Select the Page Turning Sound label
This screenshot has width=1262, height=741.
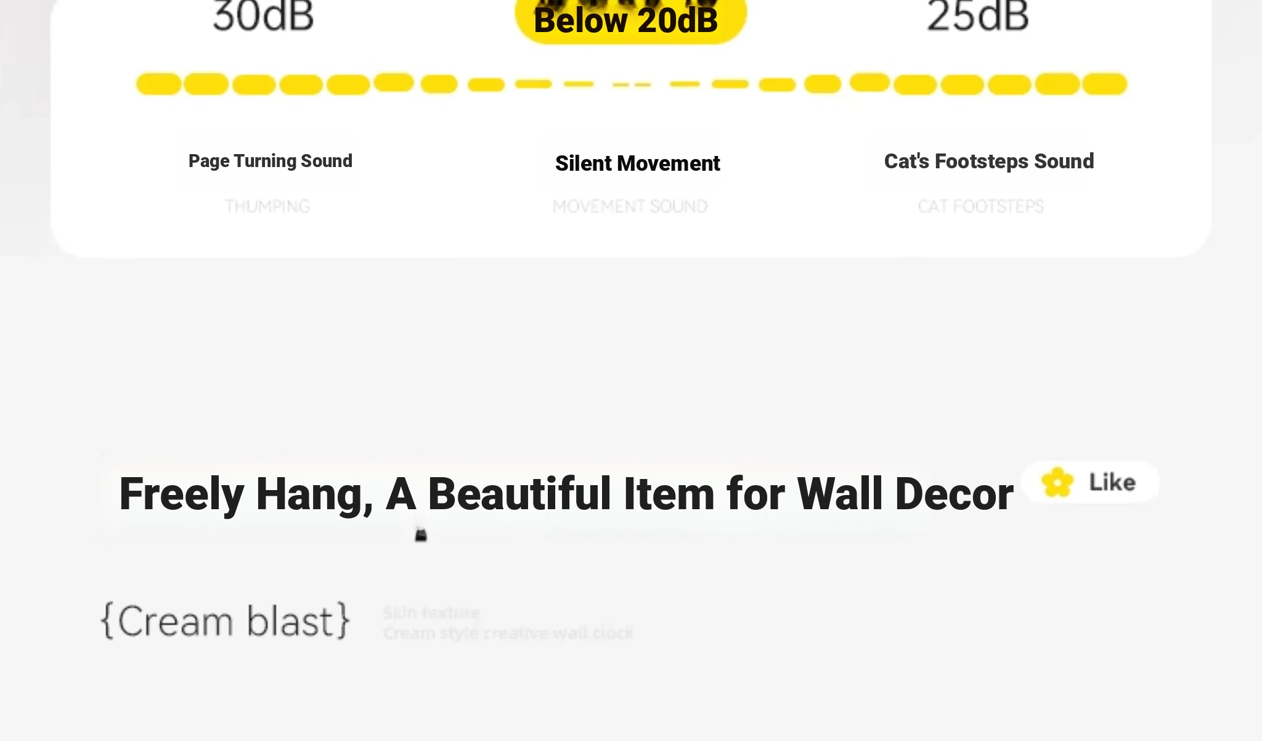[x=271, y=161]
